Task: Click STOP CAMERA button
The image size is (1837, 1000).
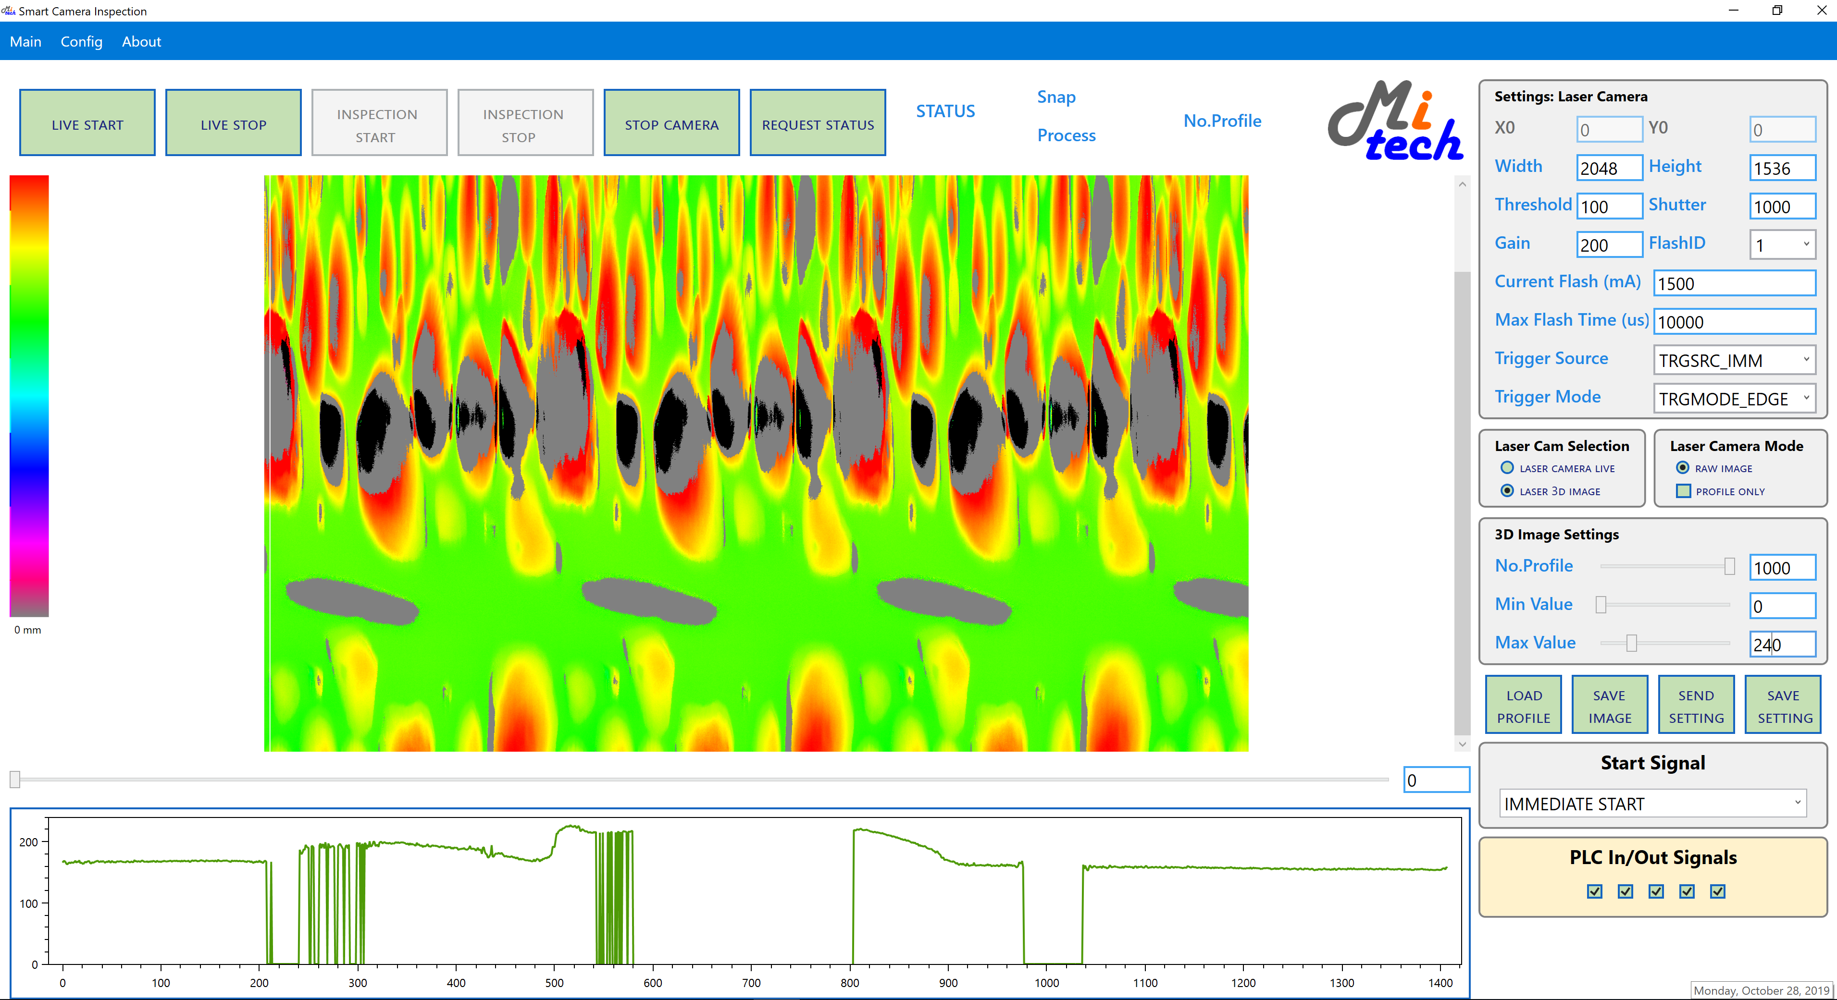Action: point(672,122)
